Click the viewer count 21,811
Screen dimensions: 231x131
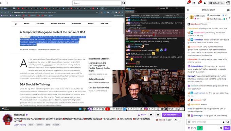point(160,120)
